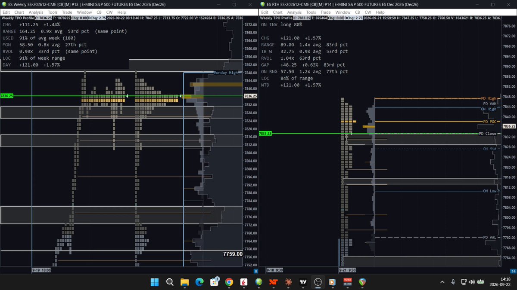The image size is (517, 290).
Task: Click the GAP +48.25 stat line
Action: pos(304,65)
